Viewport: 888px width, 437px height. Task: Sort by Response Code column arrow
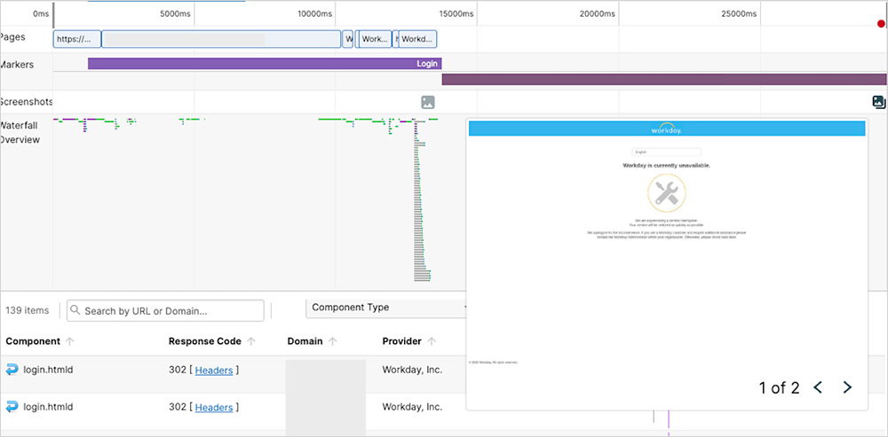pos(251,341)
